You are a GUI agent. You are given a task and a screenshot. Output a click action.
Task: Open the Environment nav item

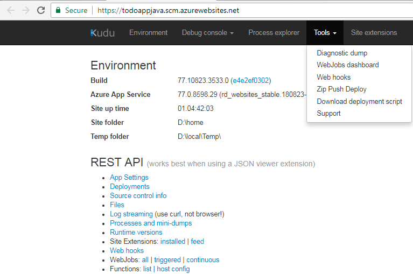148,33
